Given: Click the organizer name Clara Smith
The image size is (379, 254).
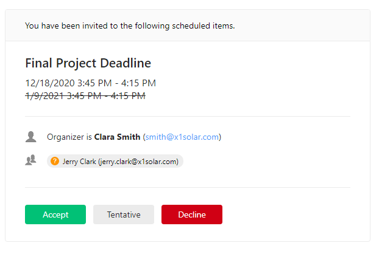Looking at the screenshot, I should 117,137.
